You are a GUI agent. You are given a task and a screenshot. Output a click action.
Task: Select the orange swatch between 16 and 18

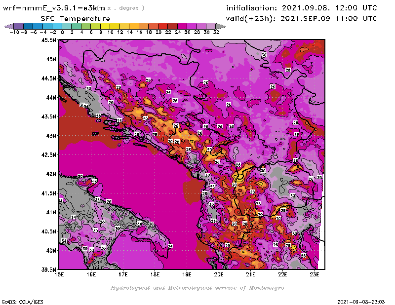click(144, 26)
